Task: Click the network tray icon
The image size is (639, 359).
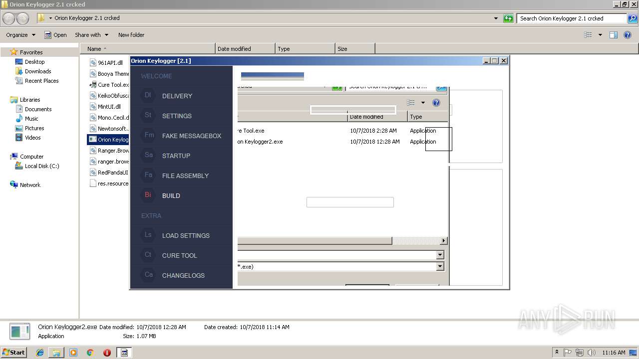Action: point(580,353)
